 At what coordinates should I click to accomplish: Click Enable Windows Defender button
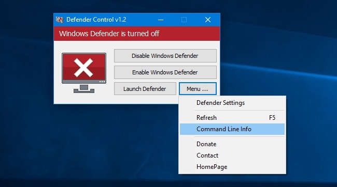(165, 72)
